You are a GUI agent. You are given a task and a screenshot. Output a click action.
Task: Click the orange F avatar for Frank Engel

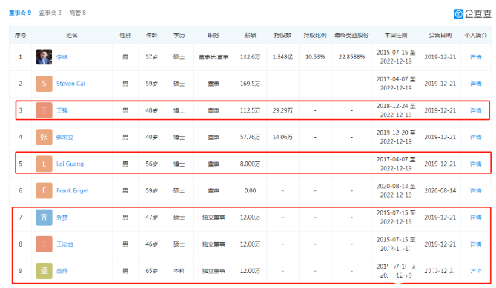pos(44,190)
